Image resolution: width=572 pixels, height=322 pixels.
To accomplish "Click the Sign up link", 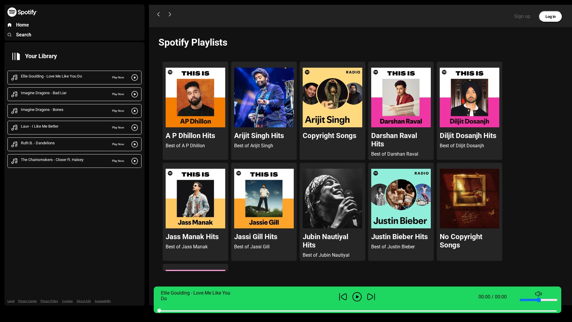I will [522, 16].
